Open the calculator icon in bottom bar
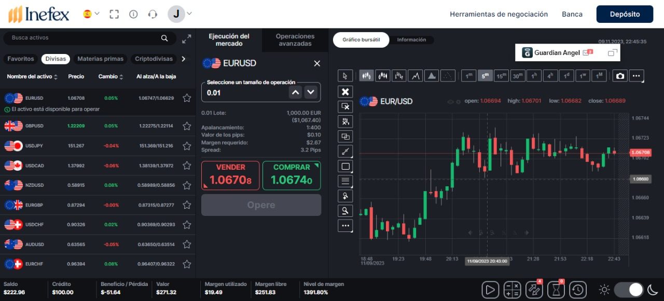This screenshot has height=301, width=664. click(512, 290)
